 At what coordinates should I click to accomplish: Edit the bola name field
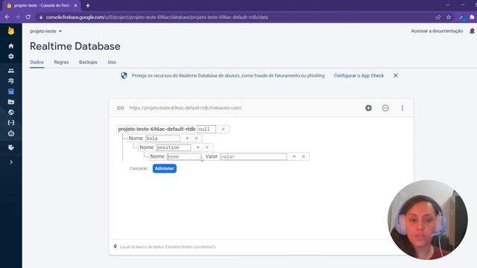pyautogui.click(x=162, y=138)
